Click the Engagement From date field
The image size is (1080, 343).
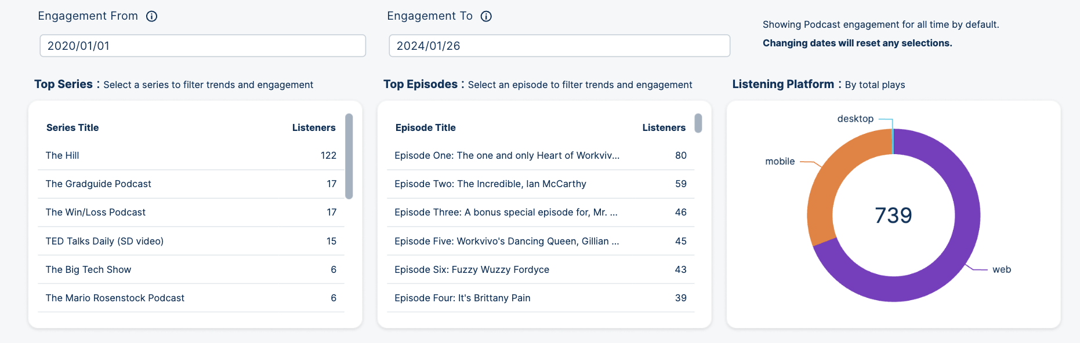point(202,46)
